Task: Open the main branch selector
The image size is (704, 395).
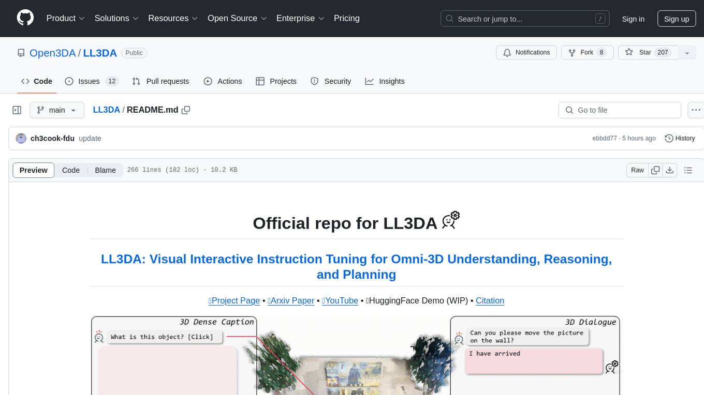Action: (x=57, y=110)
